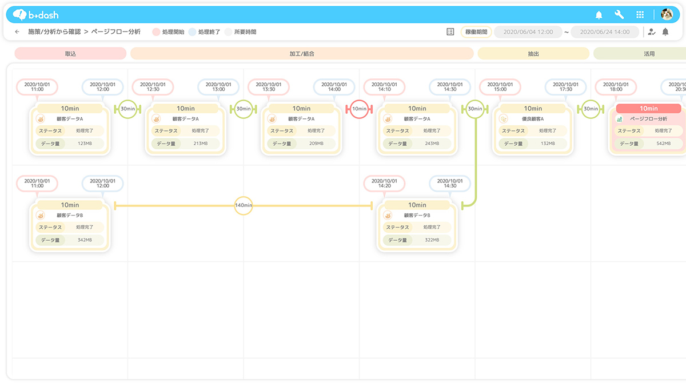Click the b→dash logo in header
686x386 pixels.
(x=35, y=15)
